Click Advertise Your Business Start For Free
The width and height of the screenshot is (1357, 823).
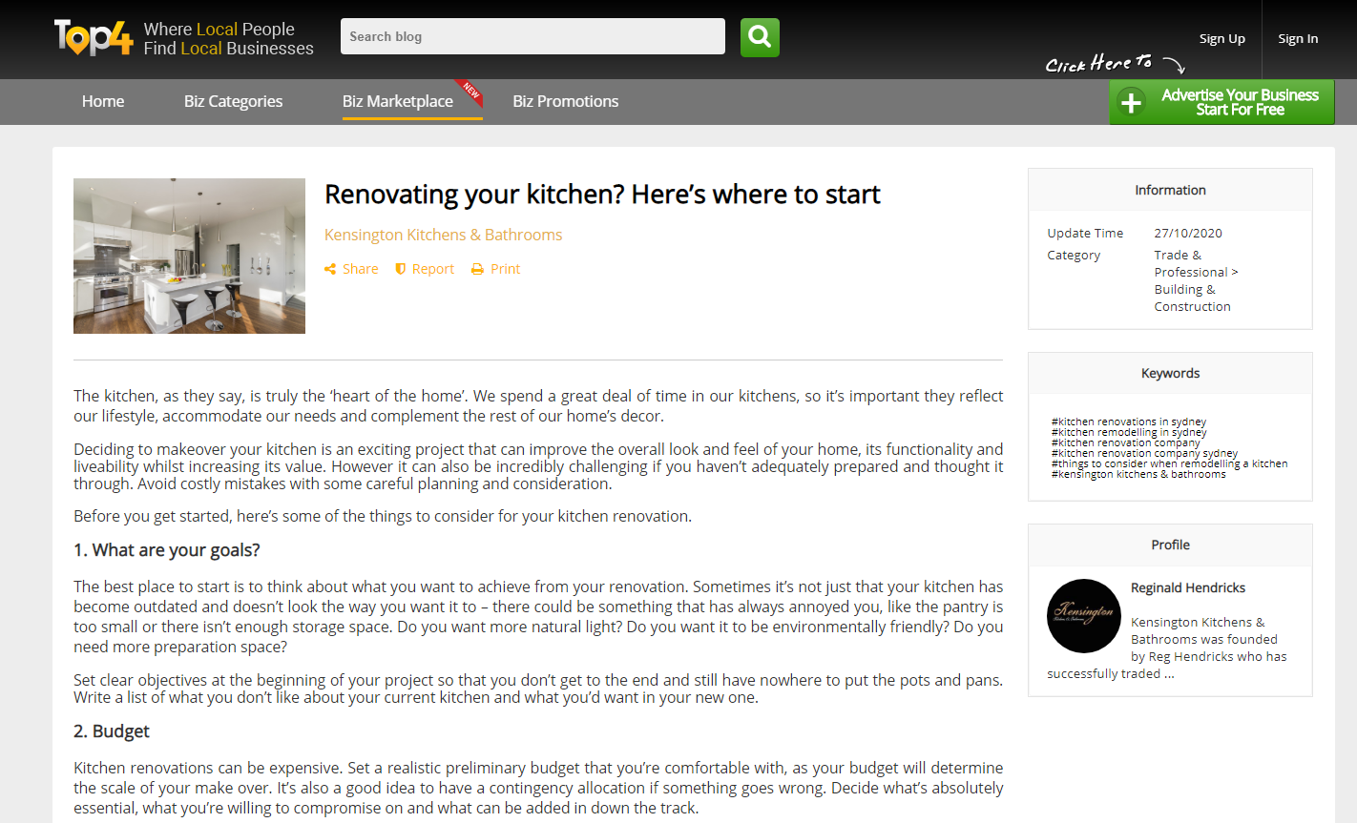click(1221, 102)
